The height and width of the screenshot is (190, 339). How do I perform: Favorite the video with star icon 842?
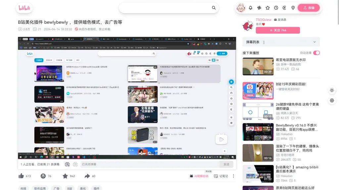tap(65, 176)
